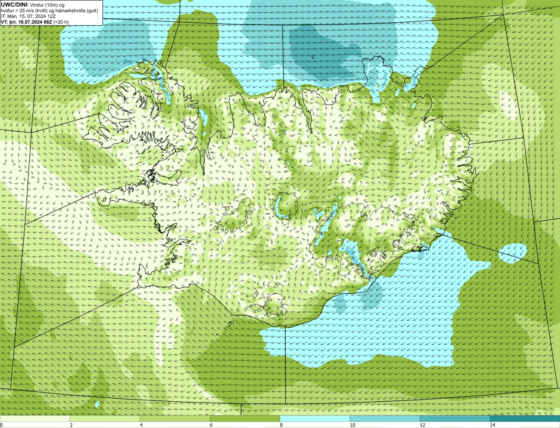The width and height of the screenshot is (560, 428).
Task: Click the 2–4 m/s legend color swatch
Action: pyautogui.click(x=105, y=418)
